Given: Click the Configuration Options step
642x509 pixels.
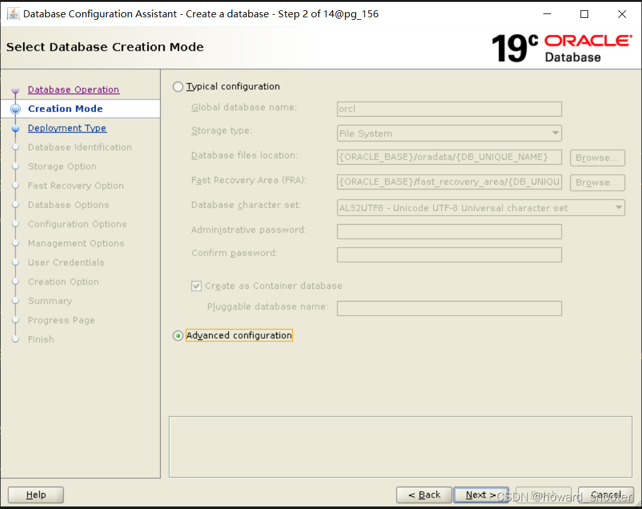Looking at the screenshot, I should coord(78,224).
